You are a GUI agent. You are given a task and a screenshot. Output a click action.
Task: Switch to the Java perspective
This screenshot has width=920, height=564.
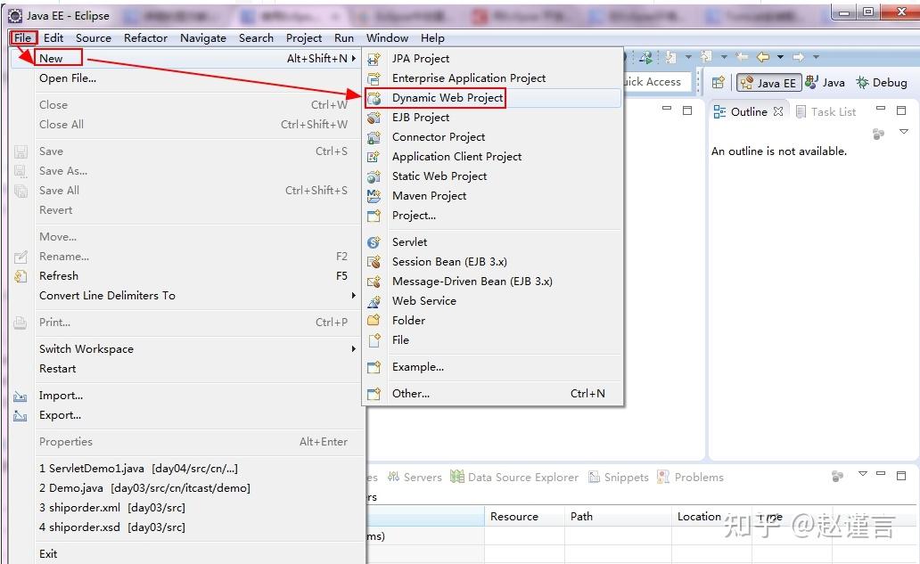tap(829, 82)
